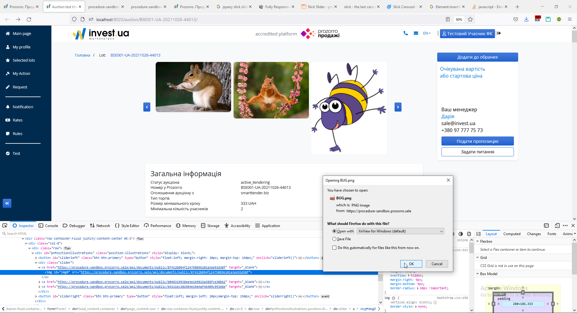Collapse the sidebar with double-chevron button
The height and width of the screenshot is (313, 577).
(7, 203)
